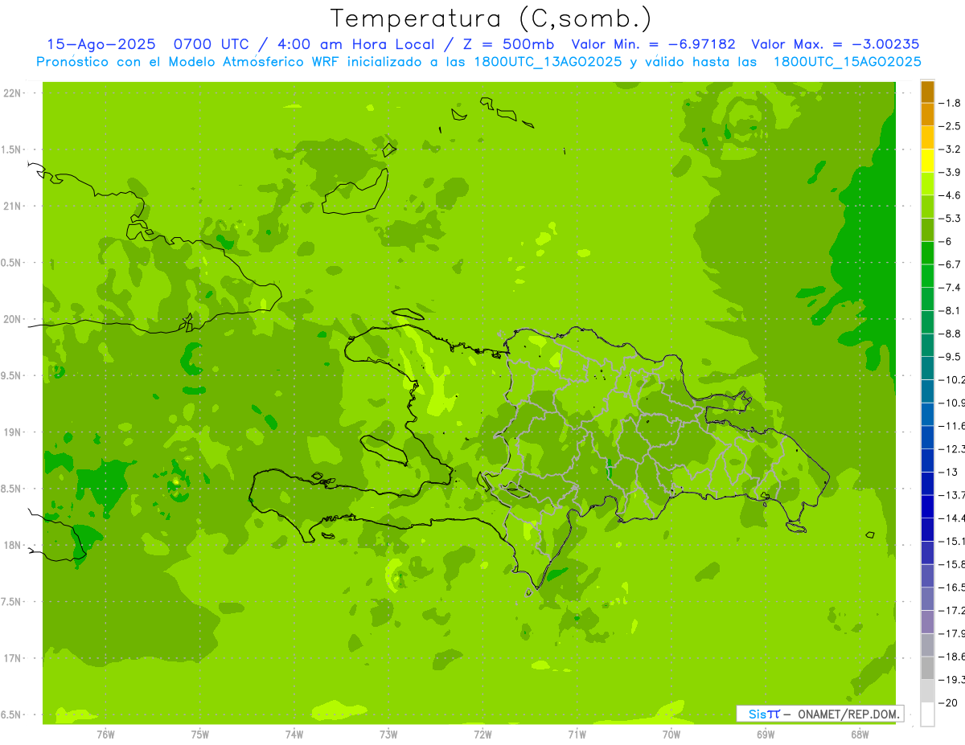Viewport: 965px width, 745px height.
Task: Click the lime swatch between -4.6 and -5.3
Action: click(928, 207)
